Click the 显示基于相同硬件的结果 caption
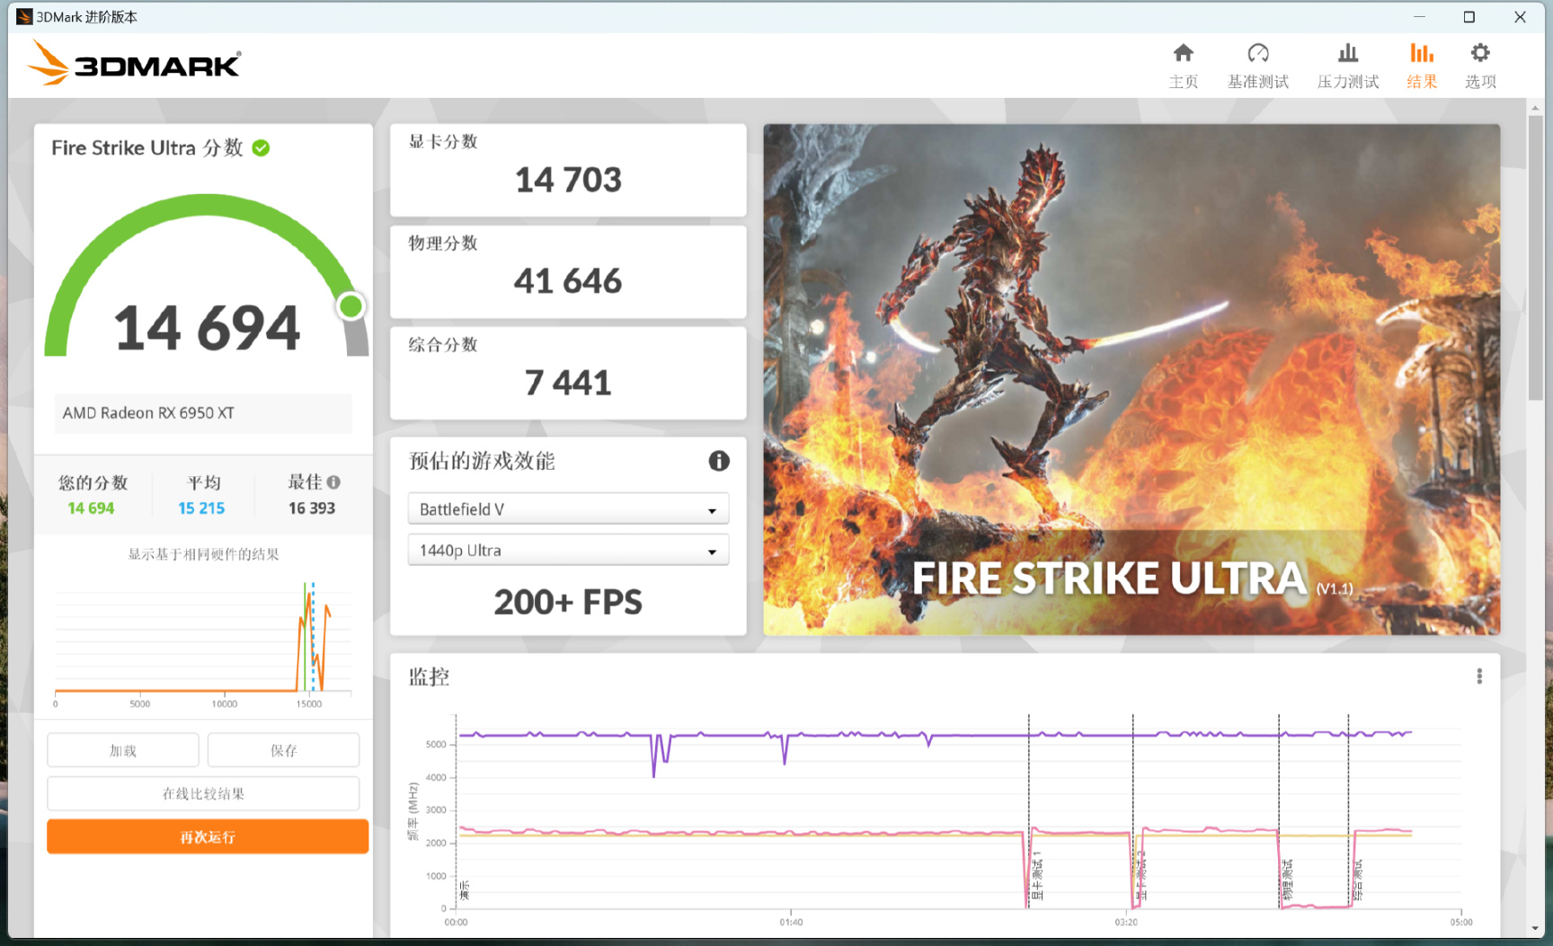 (x=203, y=554)
